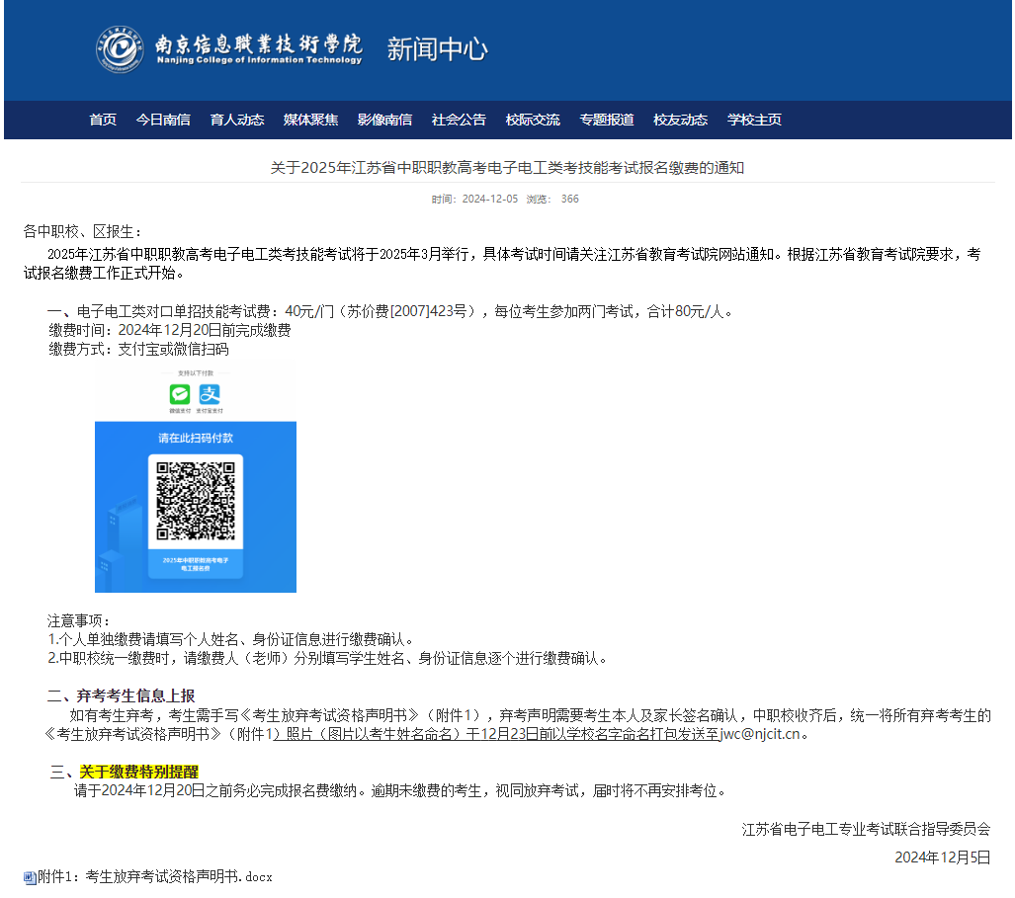The width and height of the screenshot is (1015, 898).
Task: Click note 2 about 中职校统一缴费
Action: tap(327, 658)
